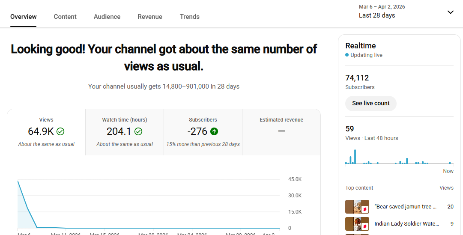Screen dimensions: 463x235
Task: Click the tallest bar in realtime views chart
Action: tap(355, 157)
